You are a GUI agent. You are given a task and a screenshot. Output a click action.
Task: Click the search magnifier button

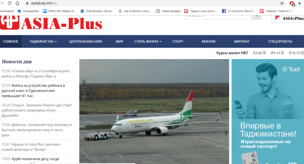tap(257, 17)
